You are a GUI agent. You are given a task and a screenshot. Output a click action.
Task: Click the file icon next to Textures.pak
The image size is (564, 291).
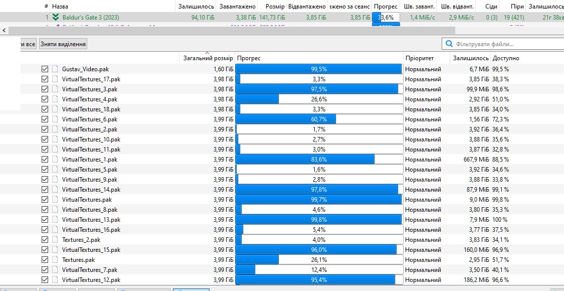(x=55, y=260)
